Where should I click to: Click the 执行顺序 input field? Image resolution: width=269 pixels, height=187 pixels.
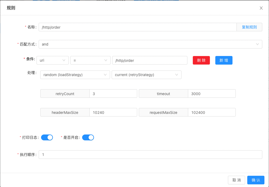coord(150,155)
